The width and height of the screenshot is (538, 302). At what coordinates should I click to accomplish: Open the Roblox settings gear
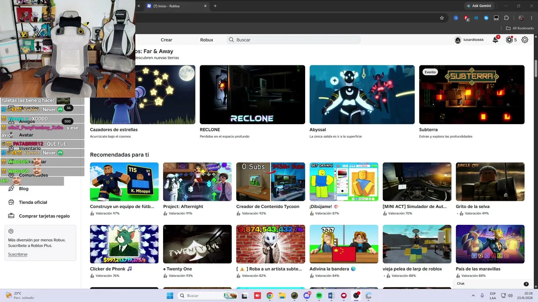click(525, 40)
